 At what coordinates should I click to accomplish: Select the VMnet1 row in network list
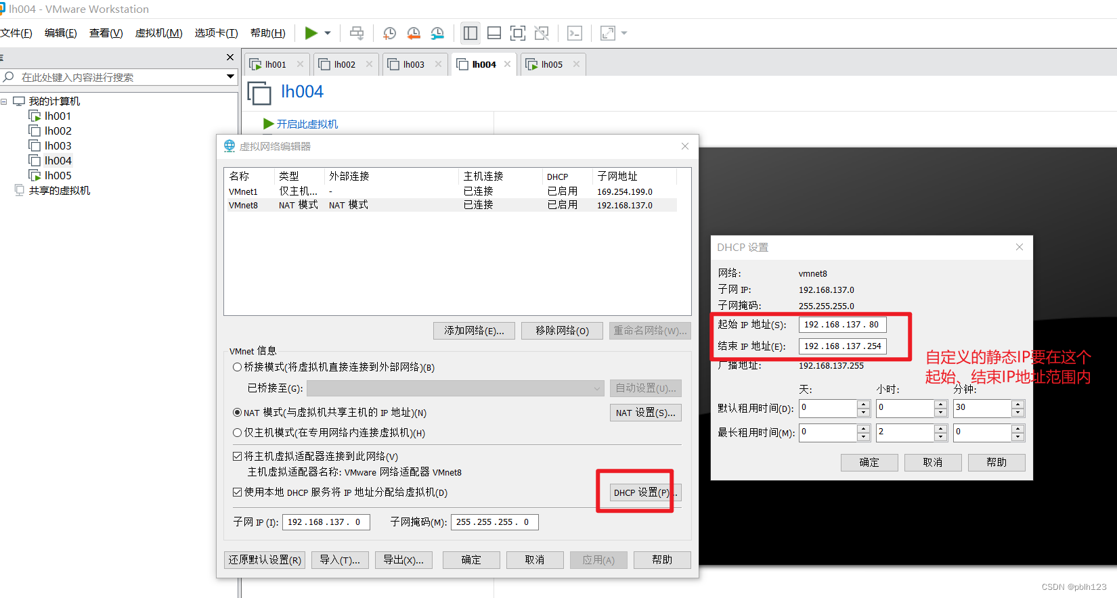click(x=450, y=191)
